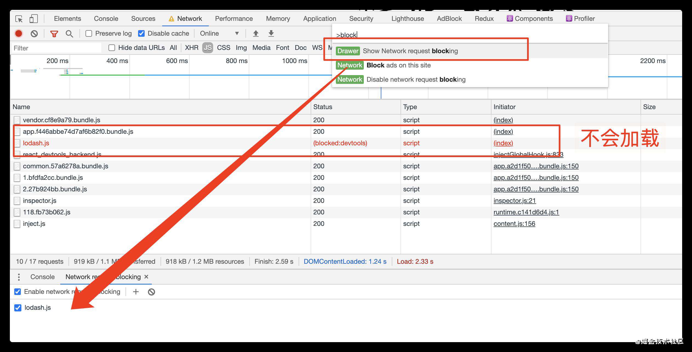Sort by the Name column header
Screen dimensions: 692x352
[x=161, y=107]
